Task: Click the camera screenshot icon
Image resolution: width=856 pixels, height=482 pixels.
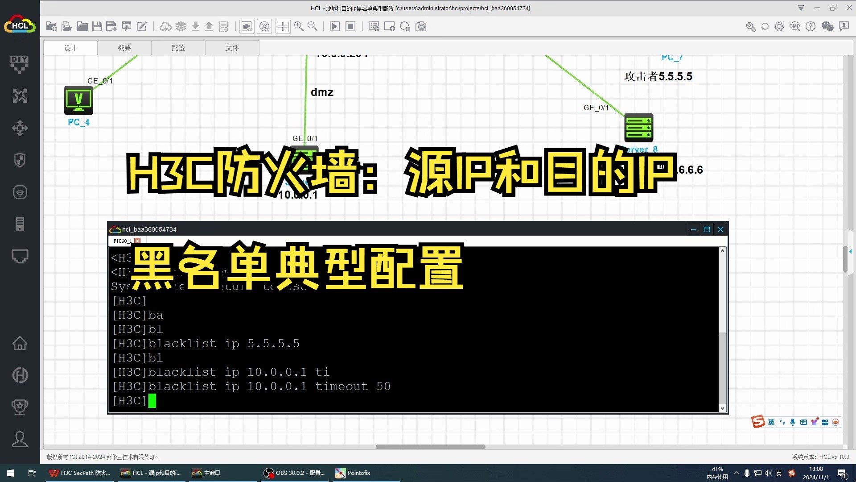Action: coord(421,27)
